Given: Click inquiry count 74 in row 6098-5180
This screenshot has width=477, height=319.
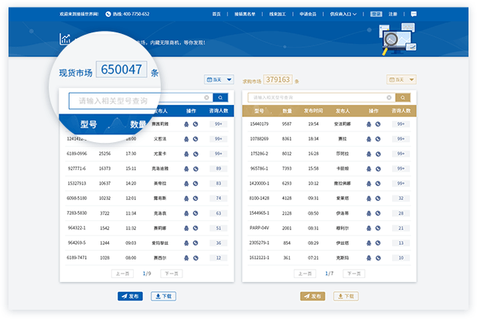Looking at the screenshot, I should (x=219, y=199).
